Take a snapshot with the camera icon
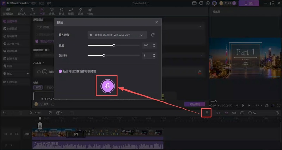The width and height of the screenshot is (282, 150). click(x=267, y=105)
